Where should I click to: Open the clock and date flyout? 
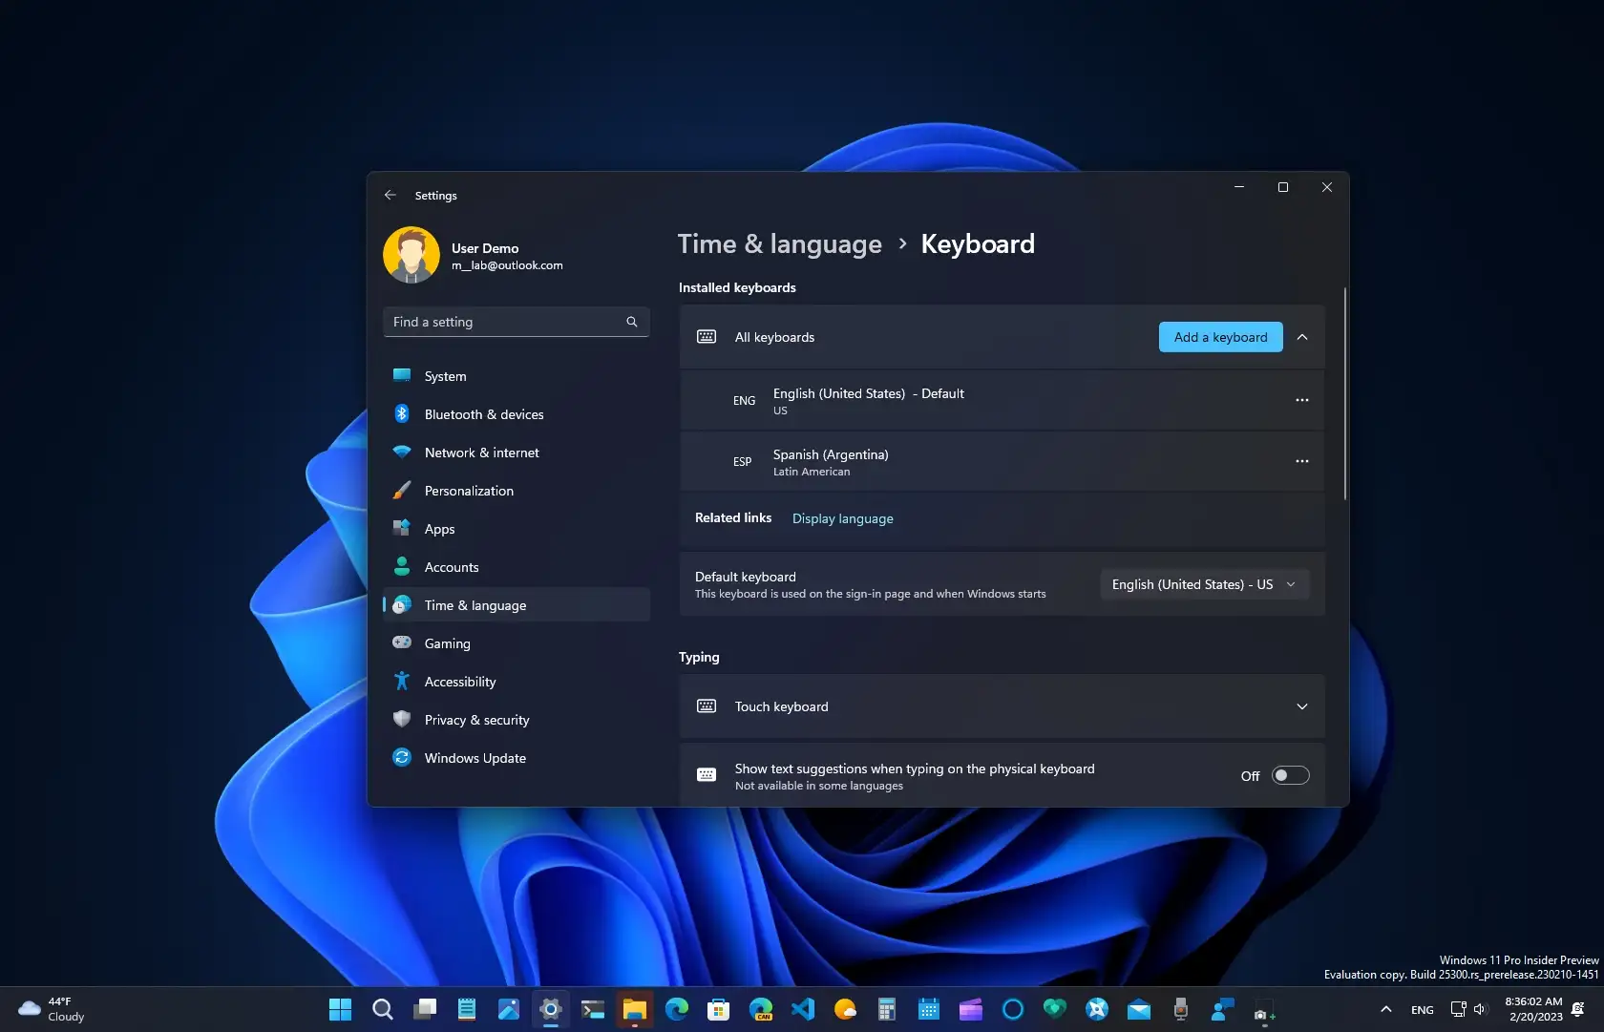pyautogui.click(x=1533, y=1009)
